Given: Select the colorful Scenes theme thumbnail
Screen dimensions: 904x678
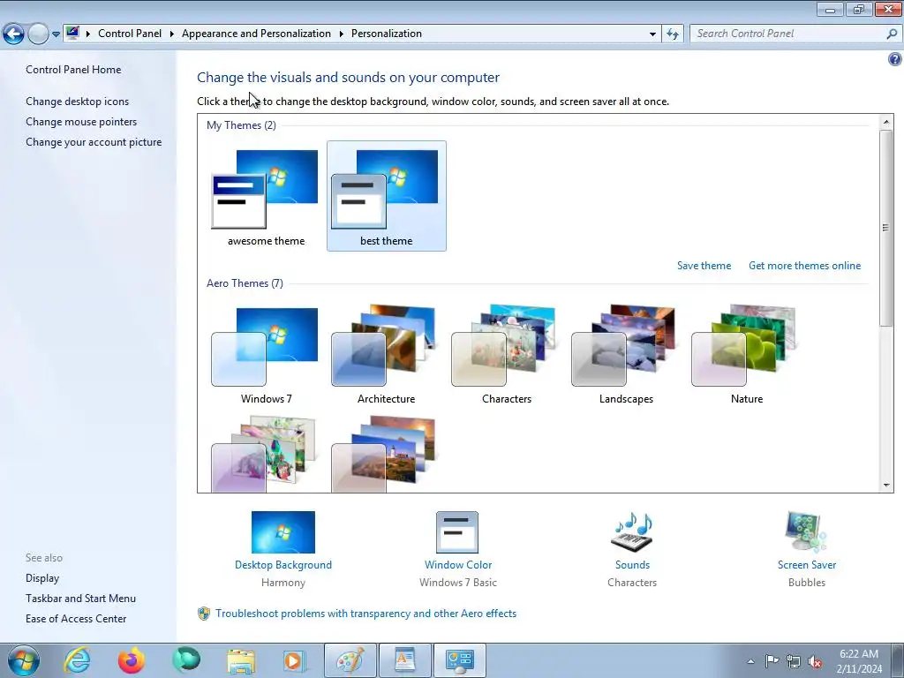Looking at the screenshot, I should coord(264,454).
